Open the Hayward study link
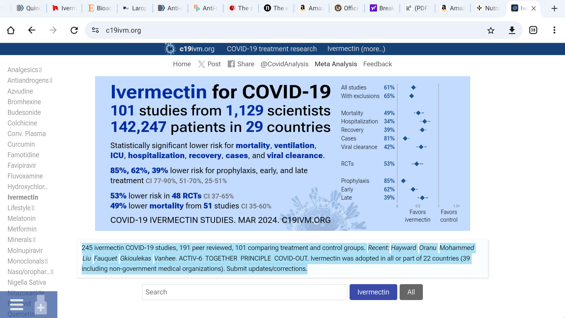 coord(404,248)
